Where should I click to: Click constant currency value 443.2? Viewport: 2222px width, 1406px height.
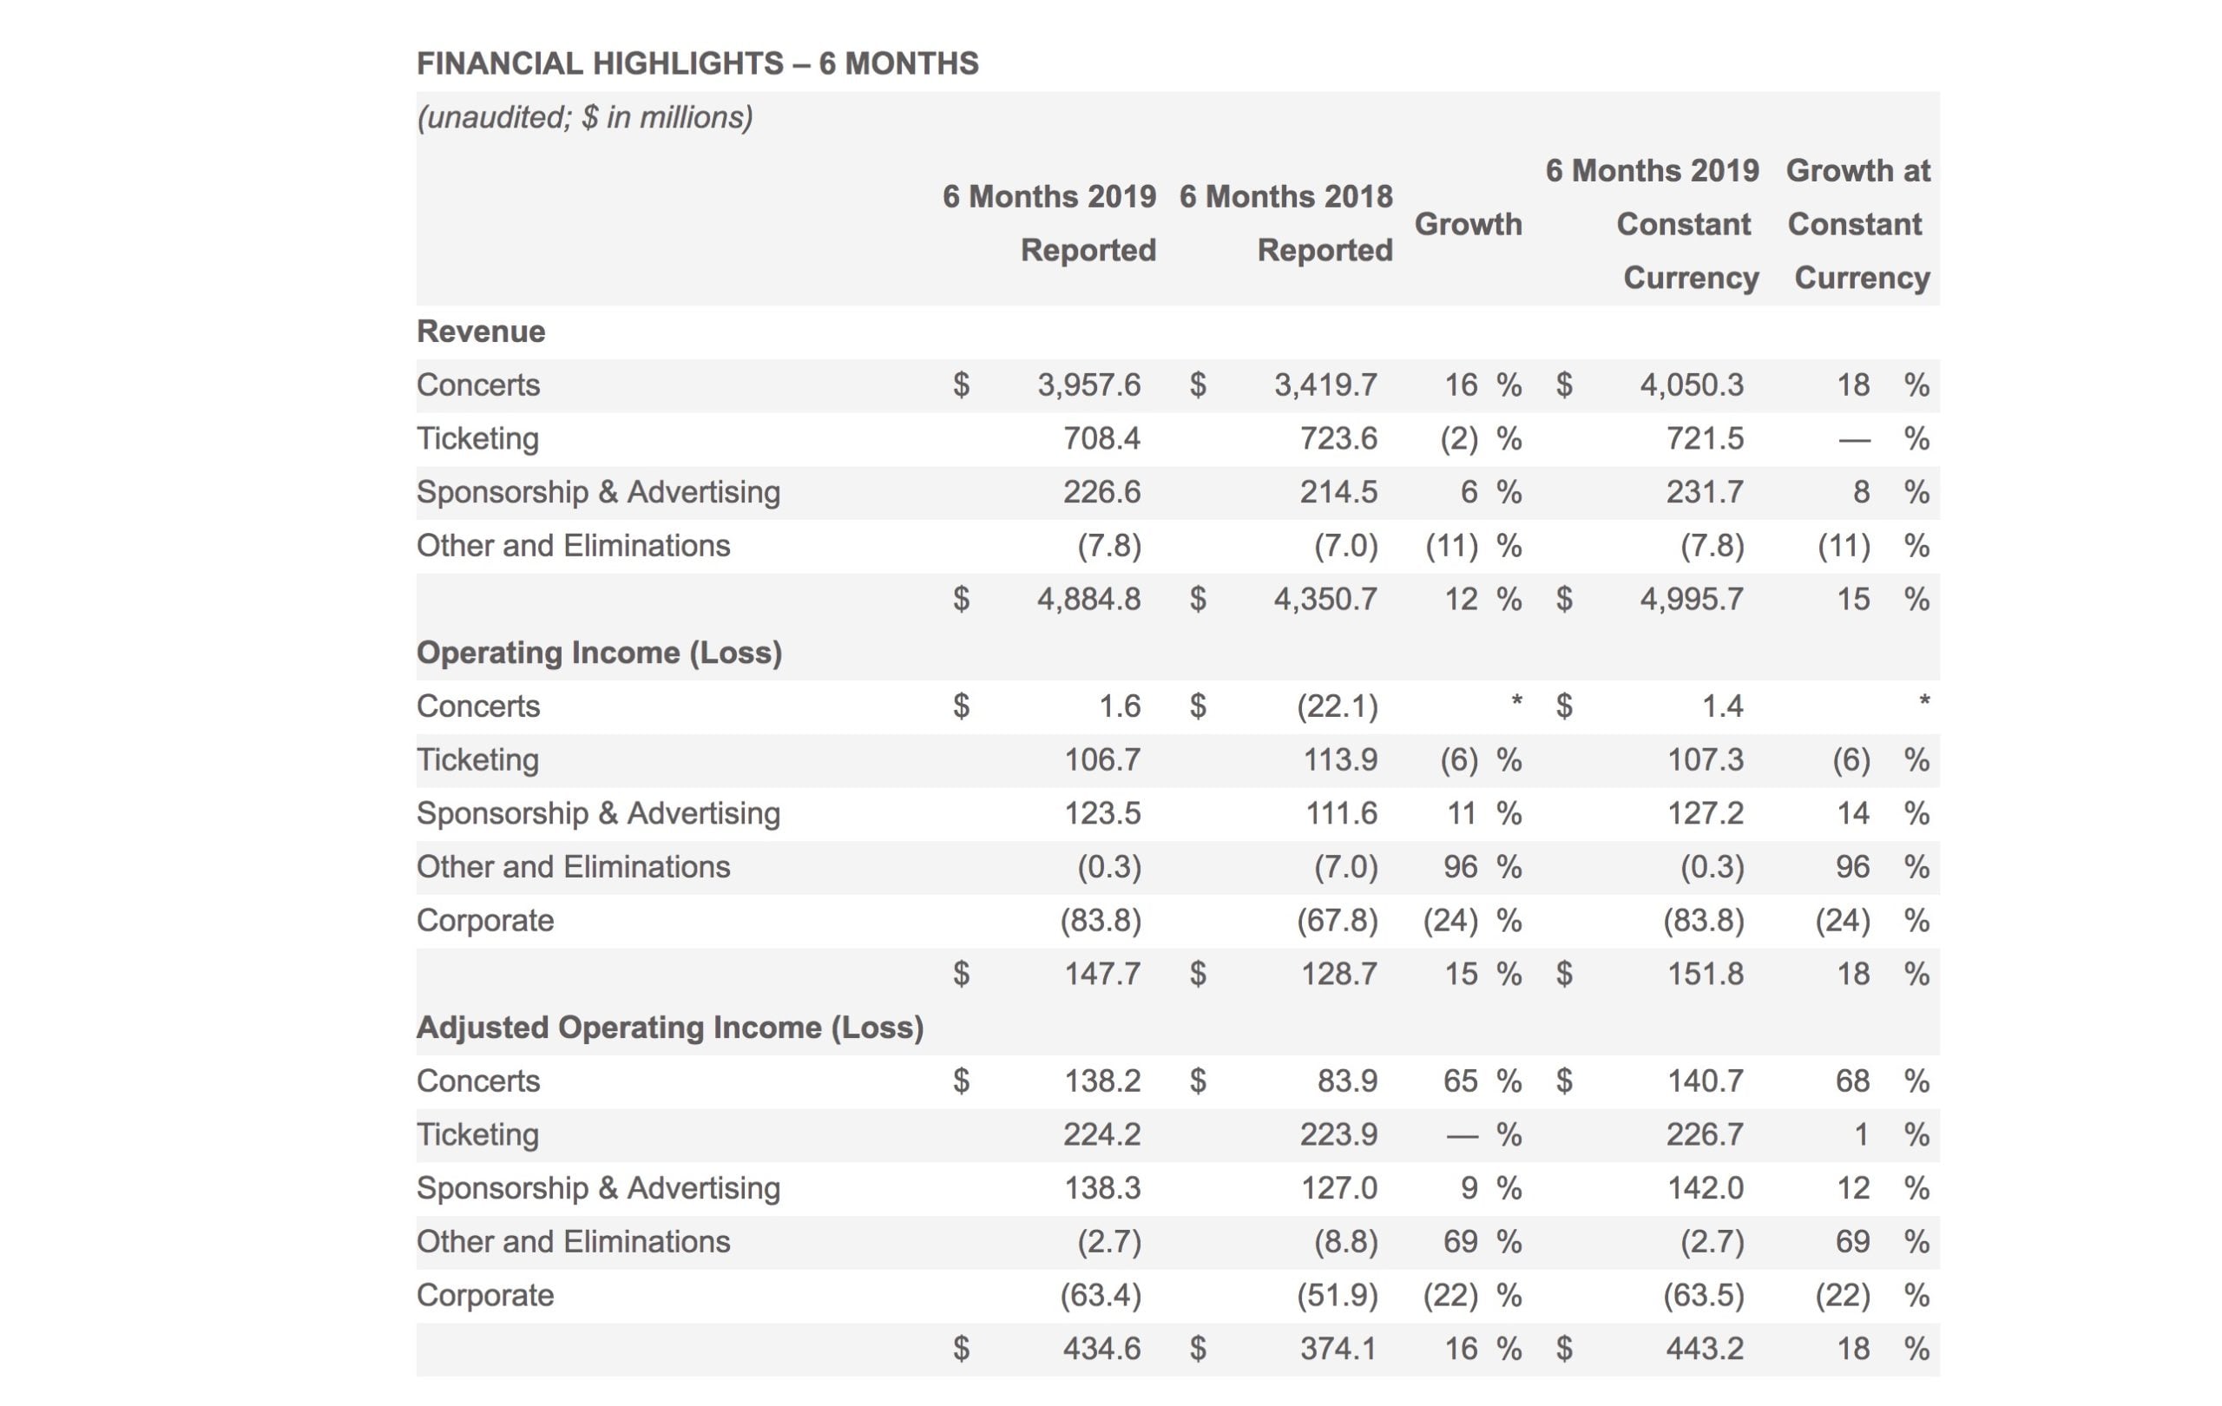1705,1348
